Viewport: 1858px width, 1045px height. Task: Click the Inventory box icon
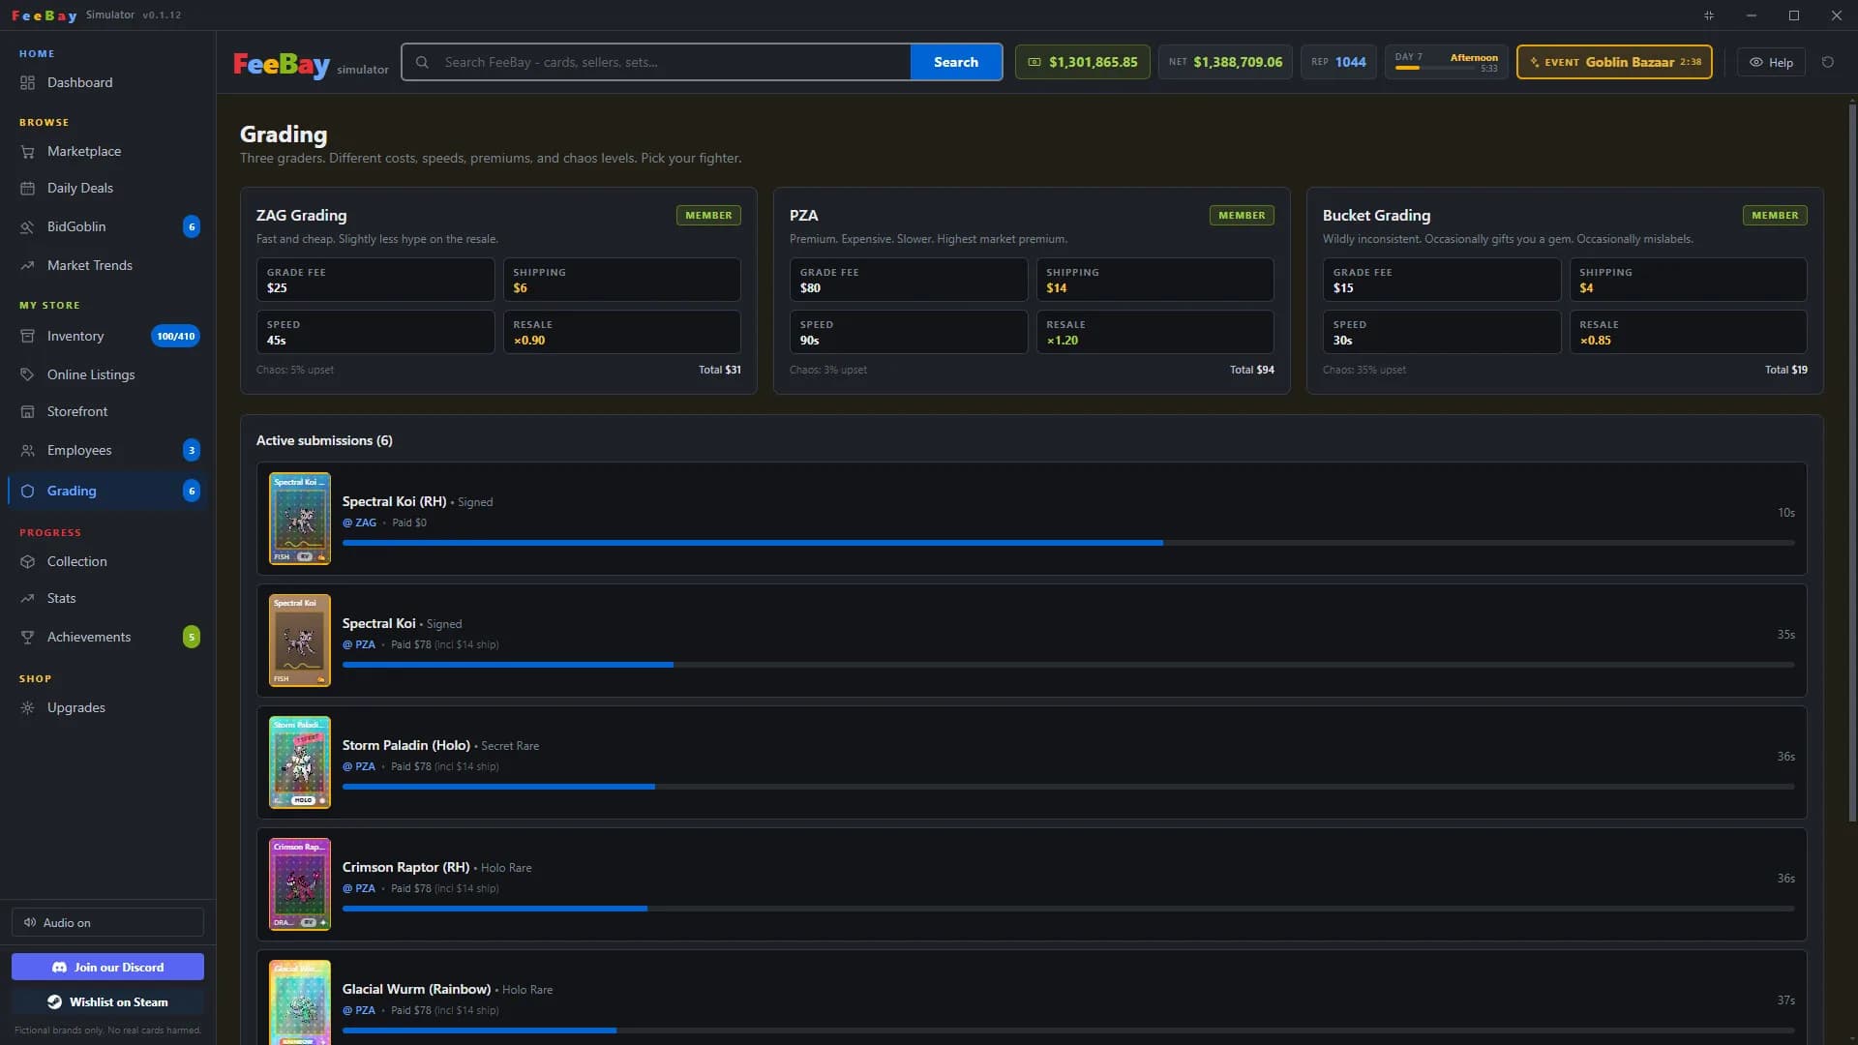[x=27, y=337]
